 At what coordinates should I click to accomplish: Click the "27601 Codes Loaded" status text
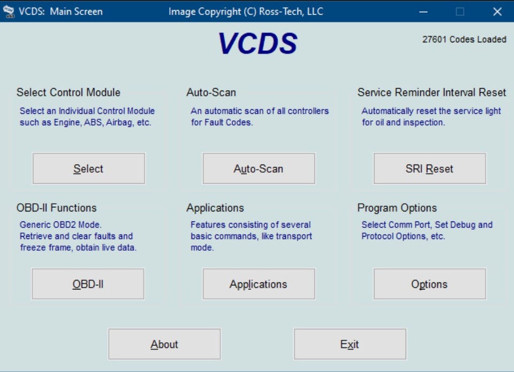464,39
